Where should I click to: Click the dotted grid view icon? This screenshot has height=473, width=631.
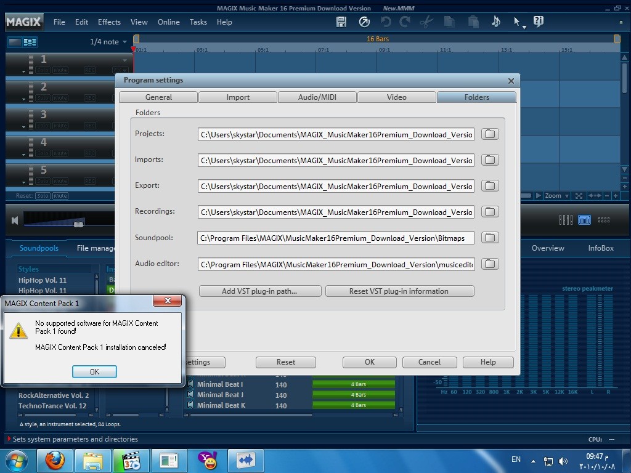[604, 220]
